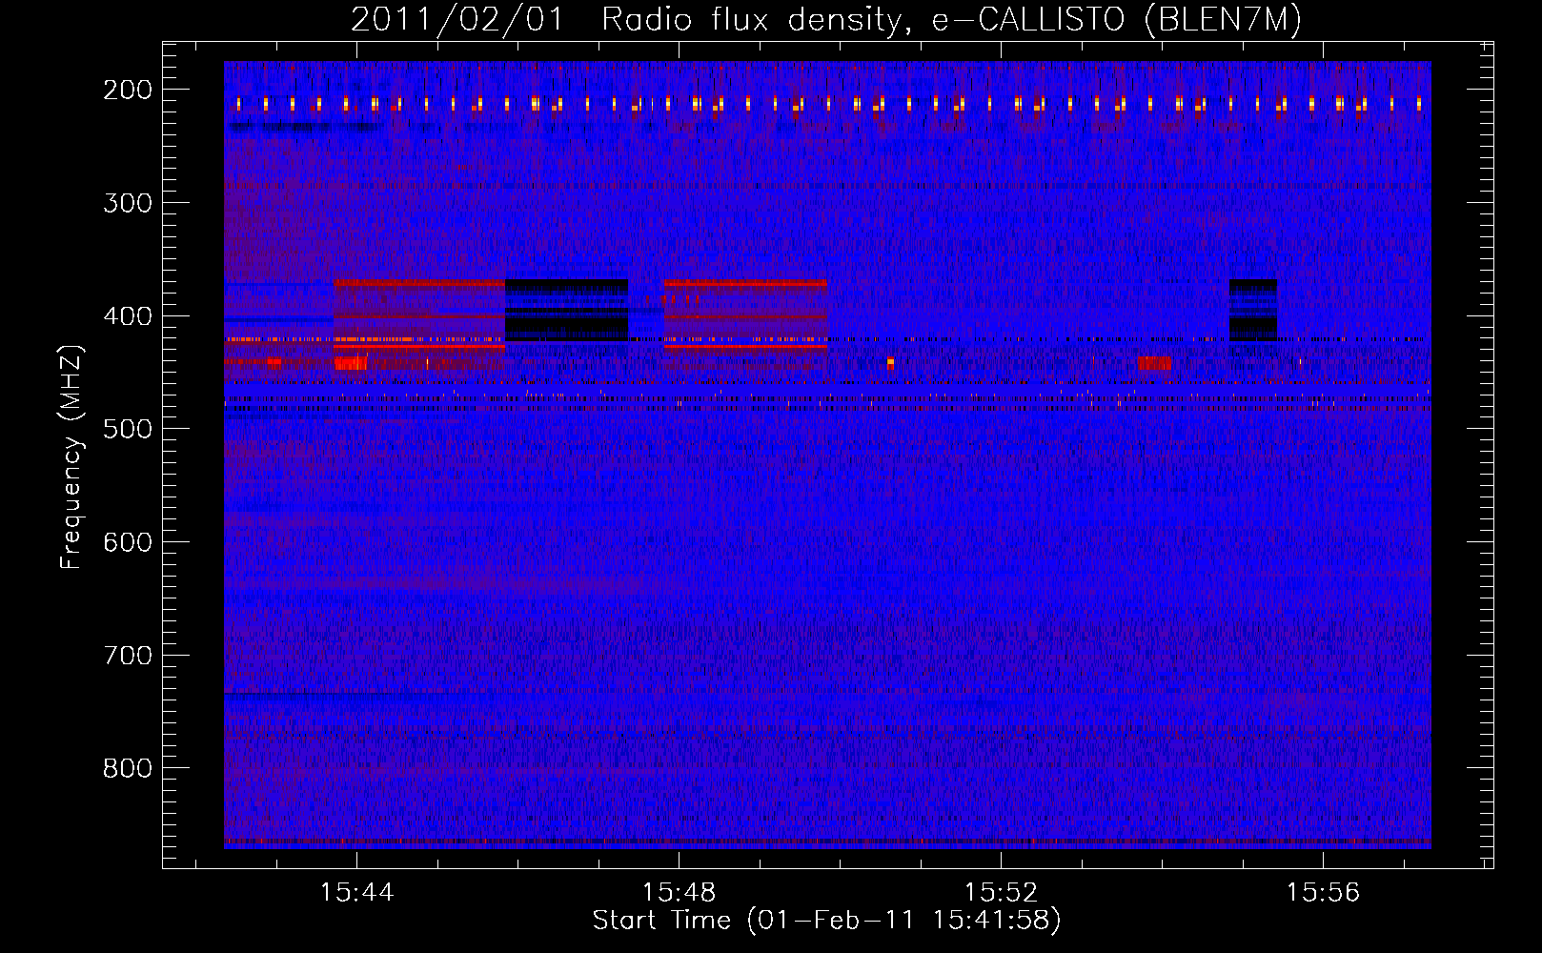Click the 700 frequency tick label
This screenshot has height=953, width=1542.
coord(127,656)
